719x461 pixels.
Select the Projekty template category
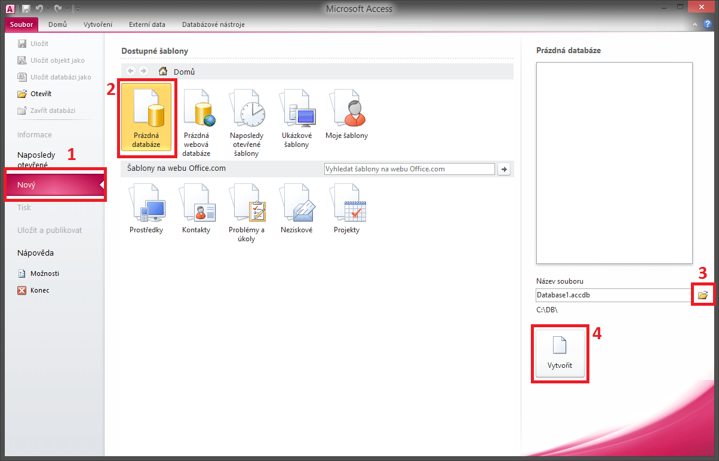346,209
